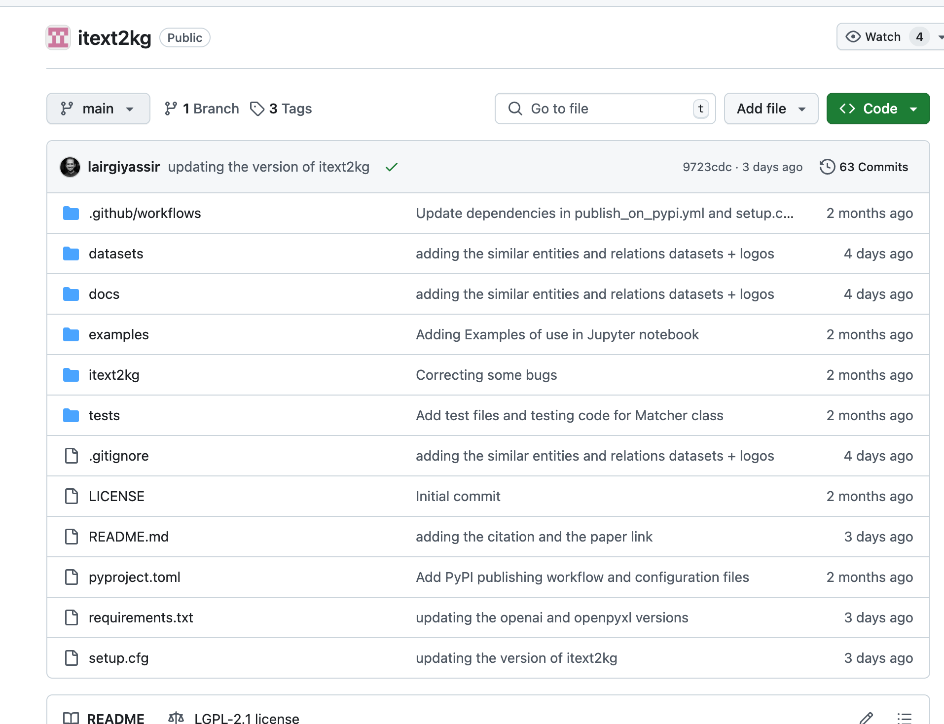This screenshot has width=944, height=724.
Task: Open the setup.cfg file
Action: pos(119,658)
